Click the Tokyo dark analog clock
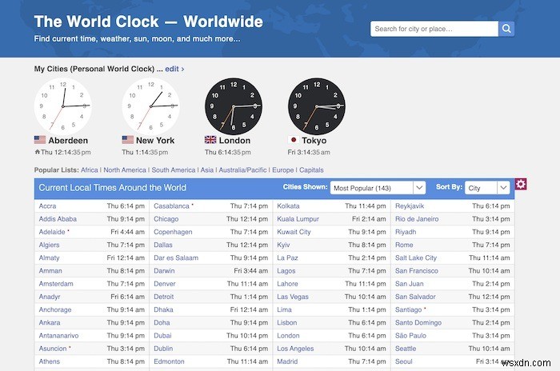The image size is (560, 371). (x=317, y=106)
